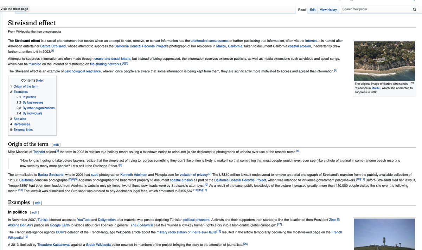
Task: Click citation reference [12]
Action: click(206, 184)
